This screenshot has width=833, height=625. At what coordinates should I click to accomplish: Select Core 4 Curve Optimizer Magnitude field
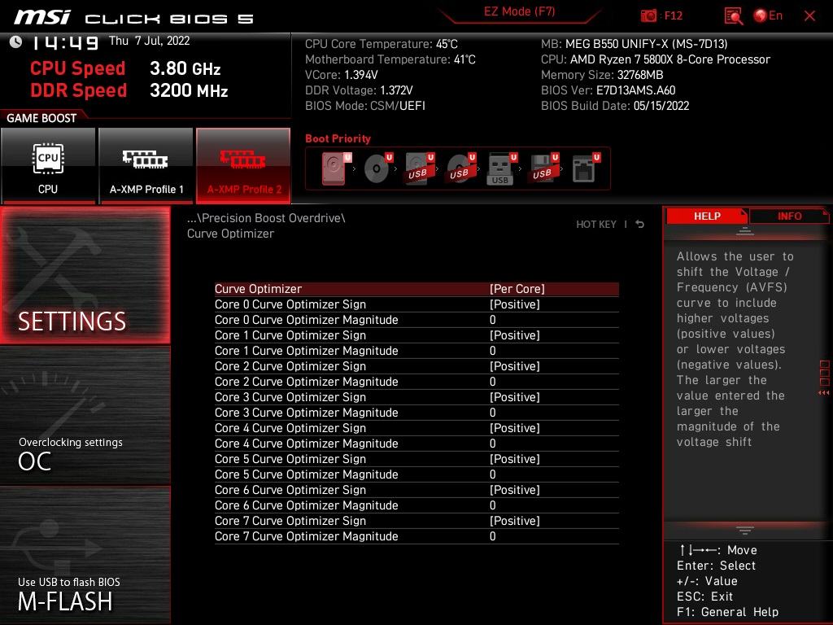416,444
